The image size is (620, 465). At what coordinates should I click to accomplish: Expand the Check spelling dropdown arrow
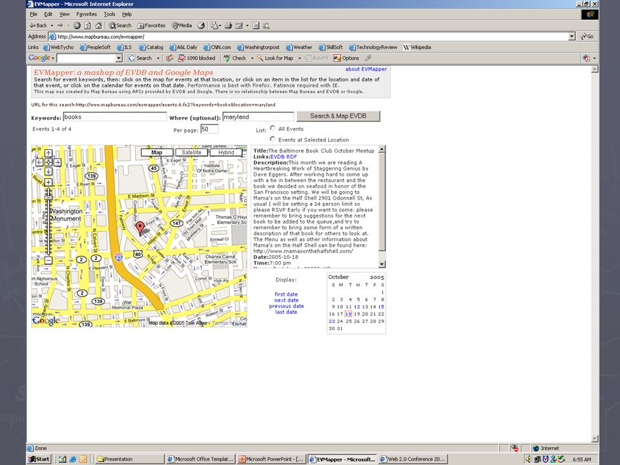tap(252, 58)
